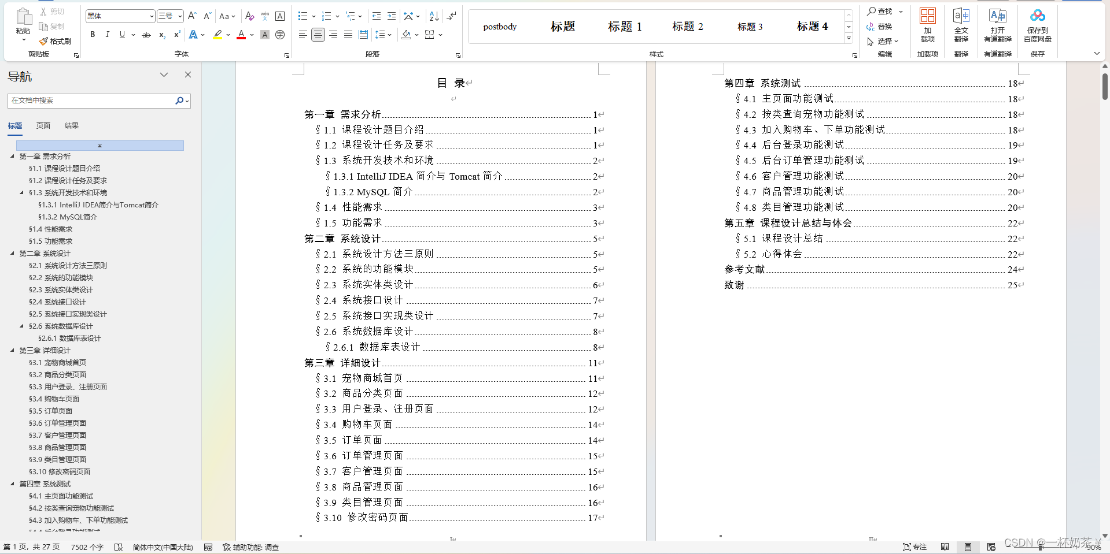Click the spelling check icon in status bar
Screen dimensions: 1110x554
pos(119,547)
